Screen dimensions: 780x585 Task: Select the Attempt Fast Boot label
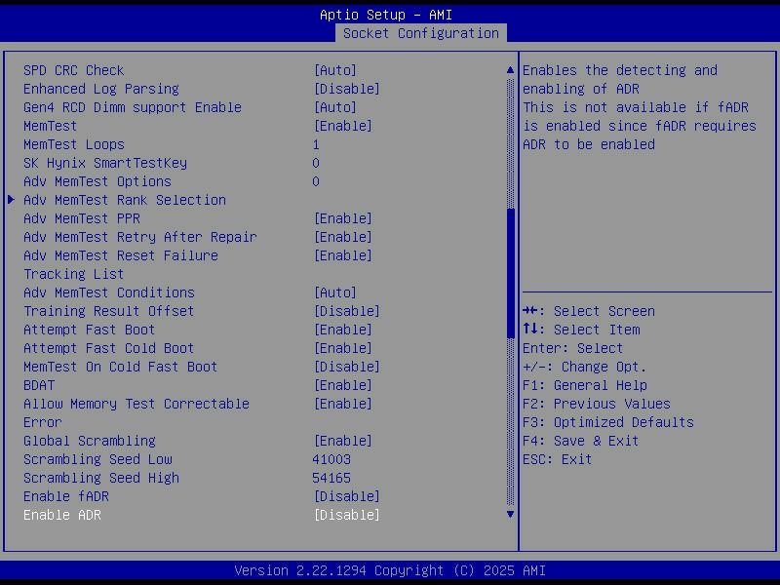[89, 330]
